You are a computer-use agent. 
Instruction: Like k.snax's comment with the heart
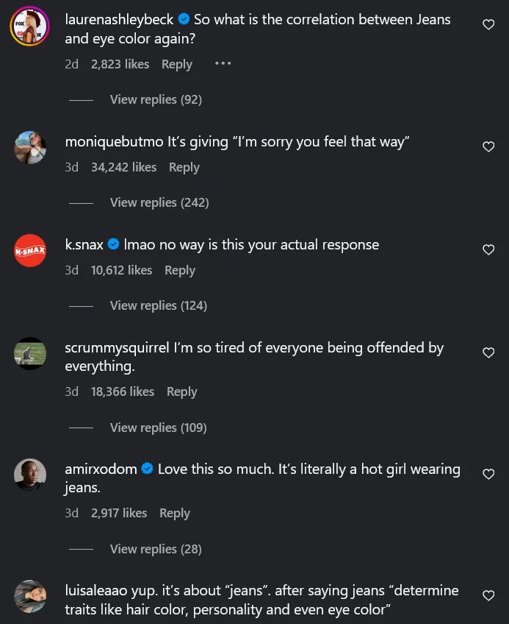click(488, 249)
